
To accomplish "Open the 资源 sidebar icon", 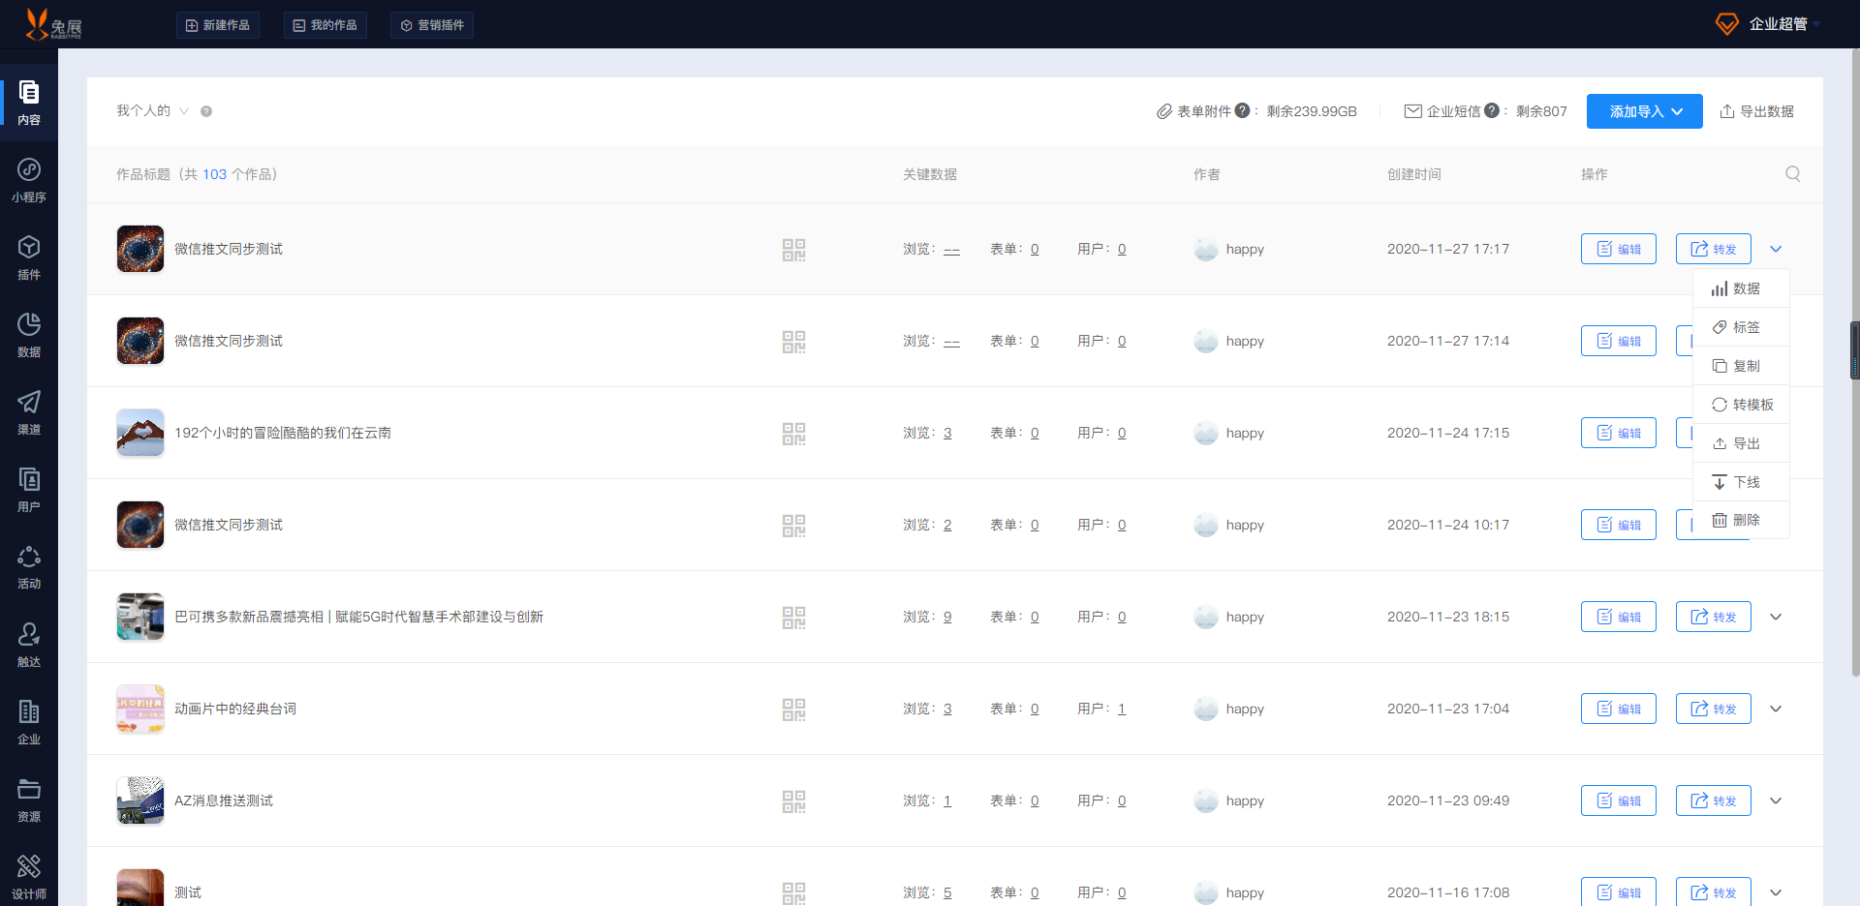I will [29, 800].
